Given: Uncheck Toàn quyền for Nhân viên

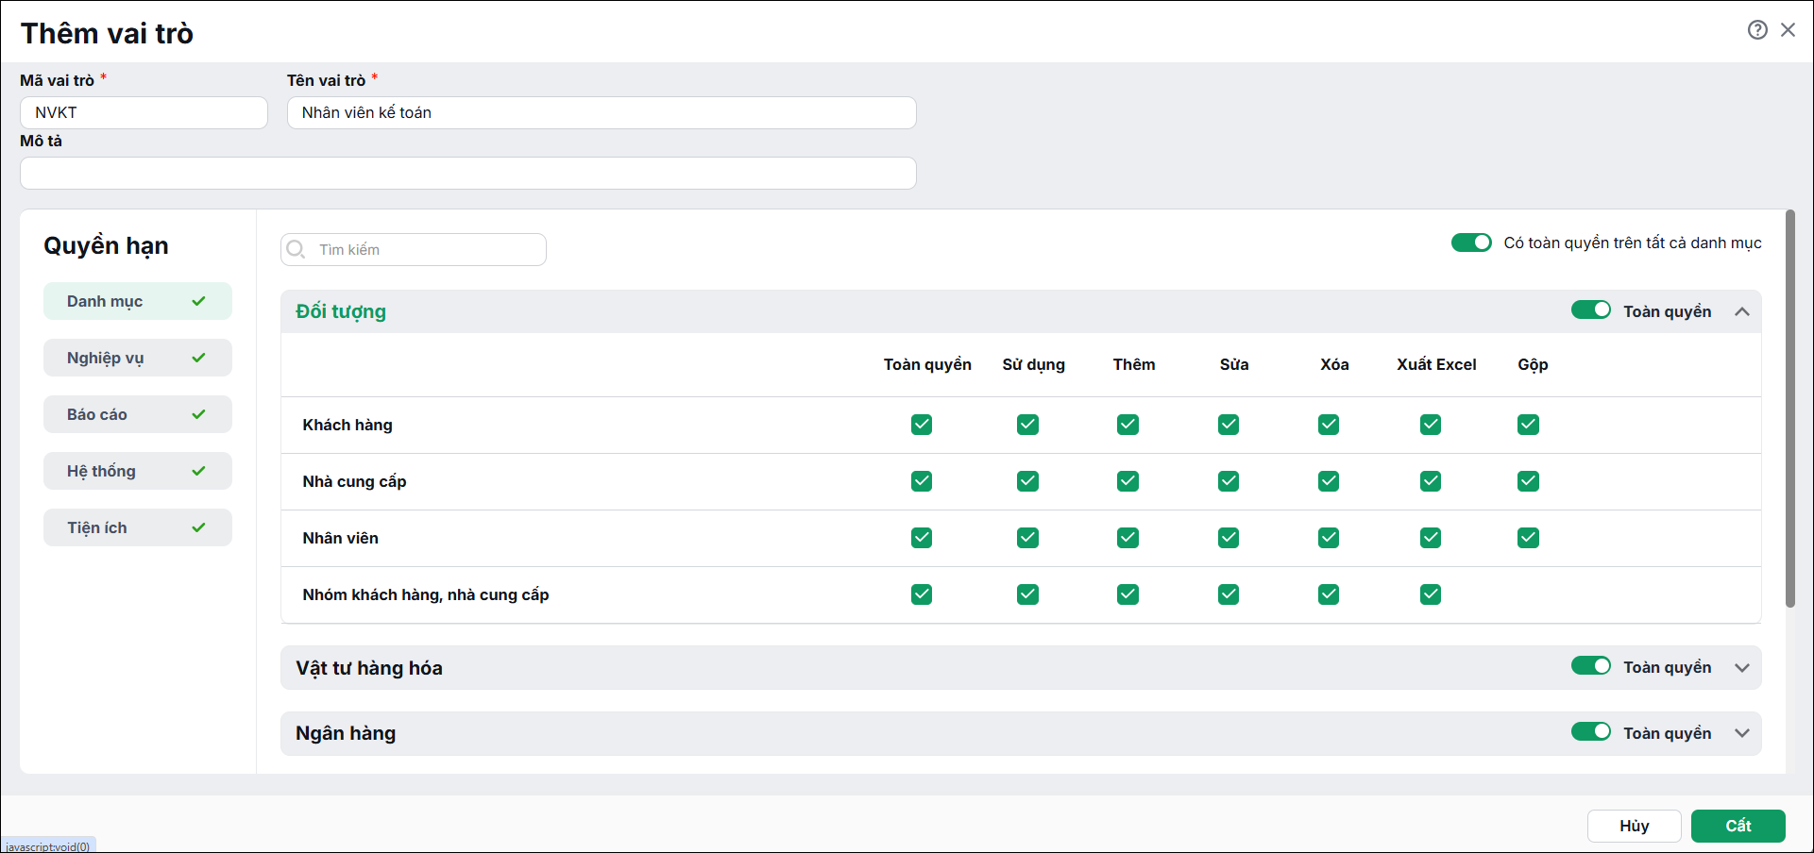Looking at the screenshot, I should coord(922,538).
